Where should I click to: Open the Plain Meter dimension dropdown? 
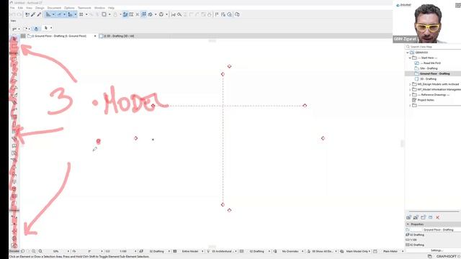pos(403,251)
